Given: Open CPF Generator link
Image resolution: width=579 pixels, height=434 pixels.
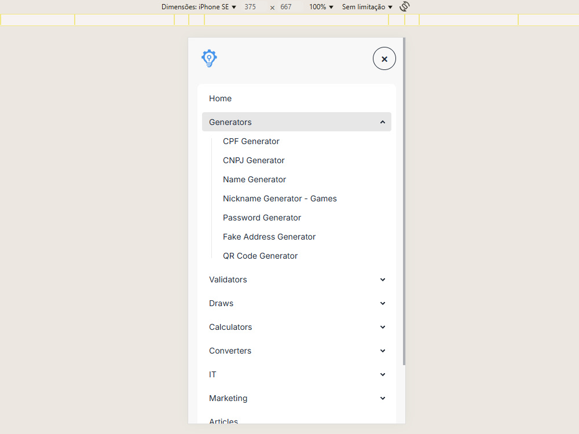Looking at the screenshot, I should coord(251,141).
